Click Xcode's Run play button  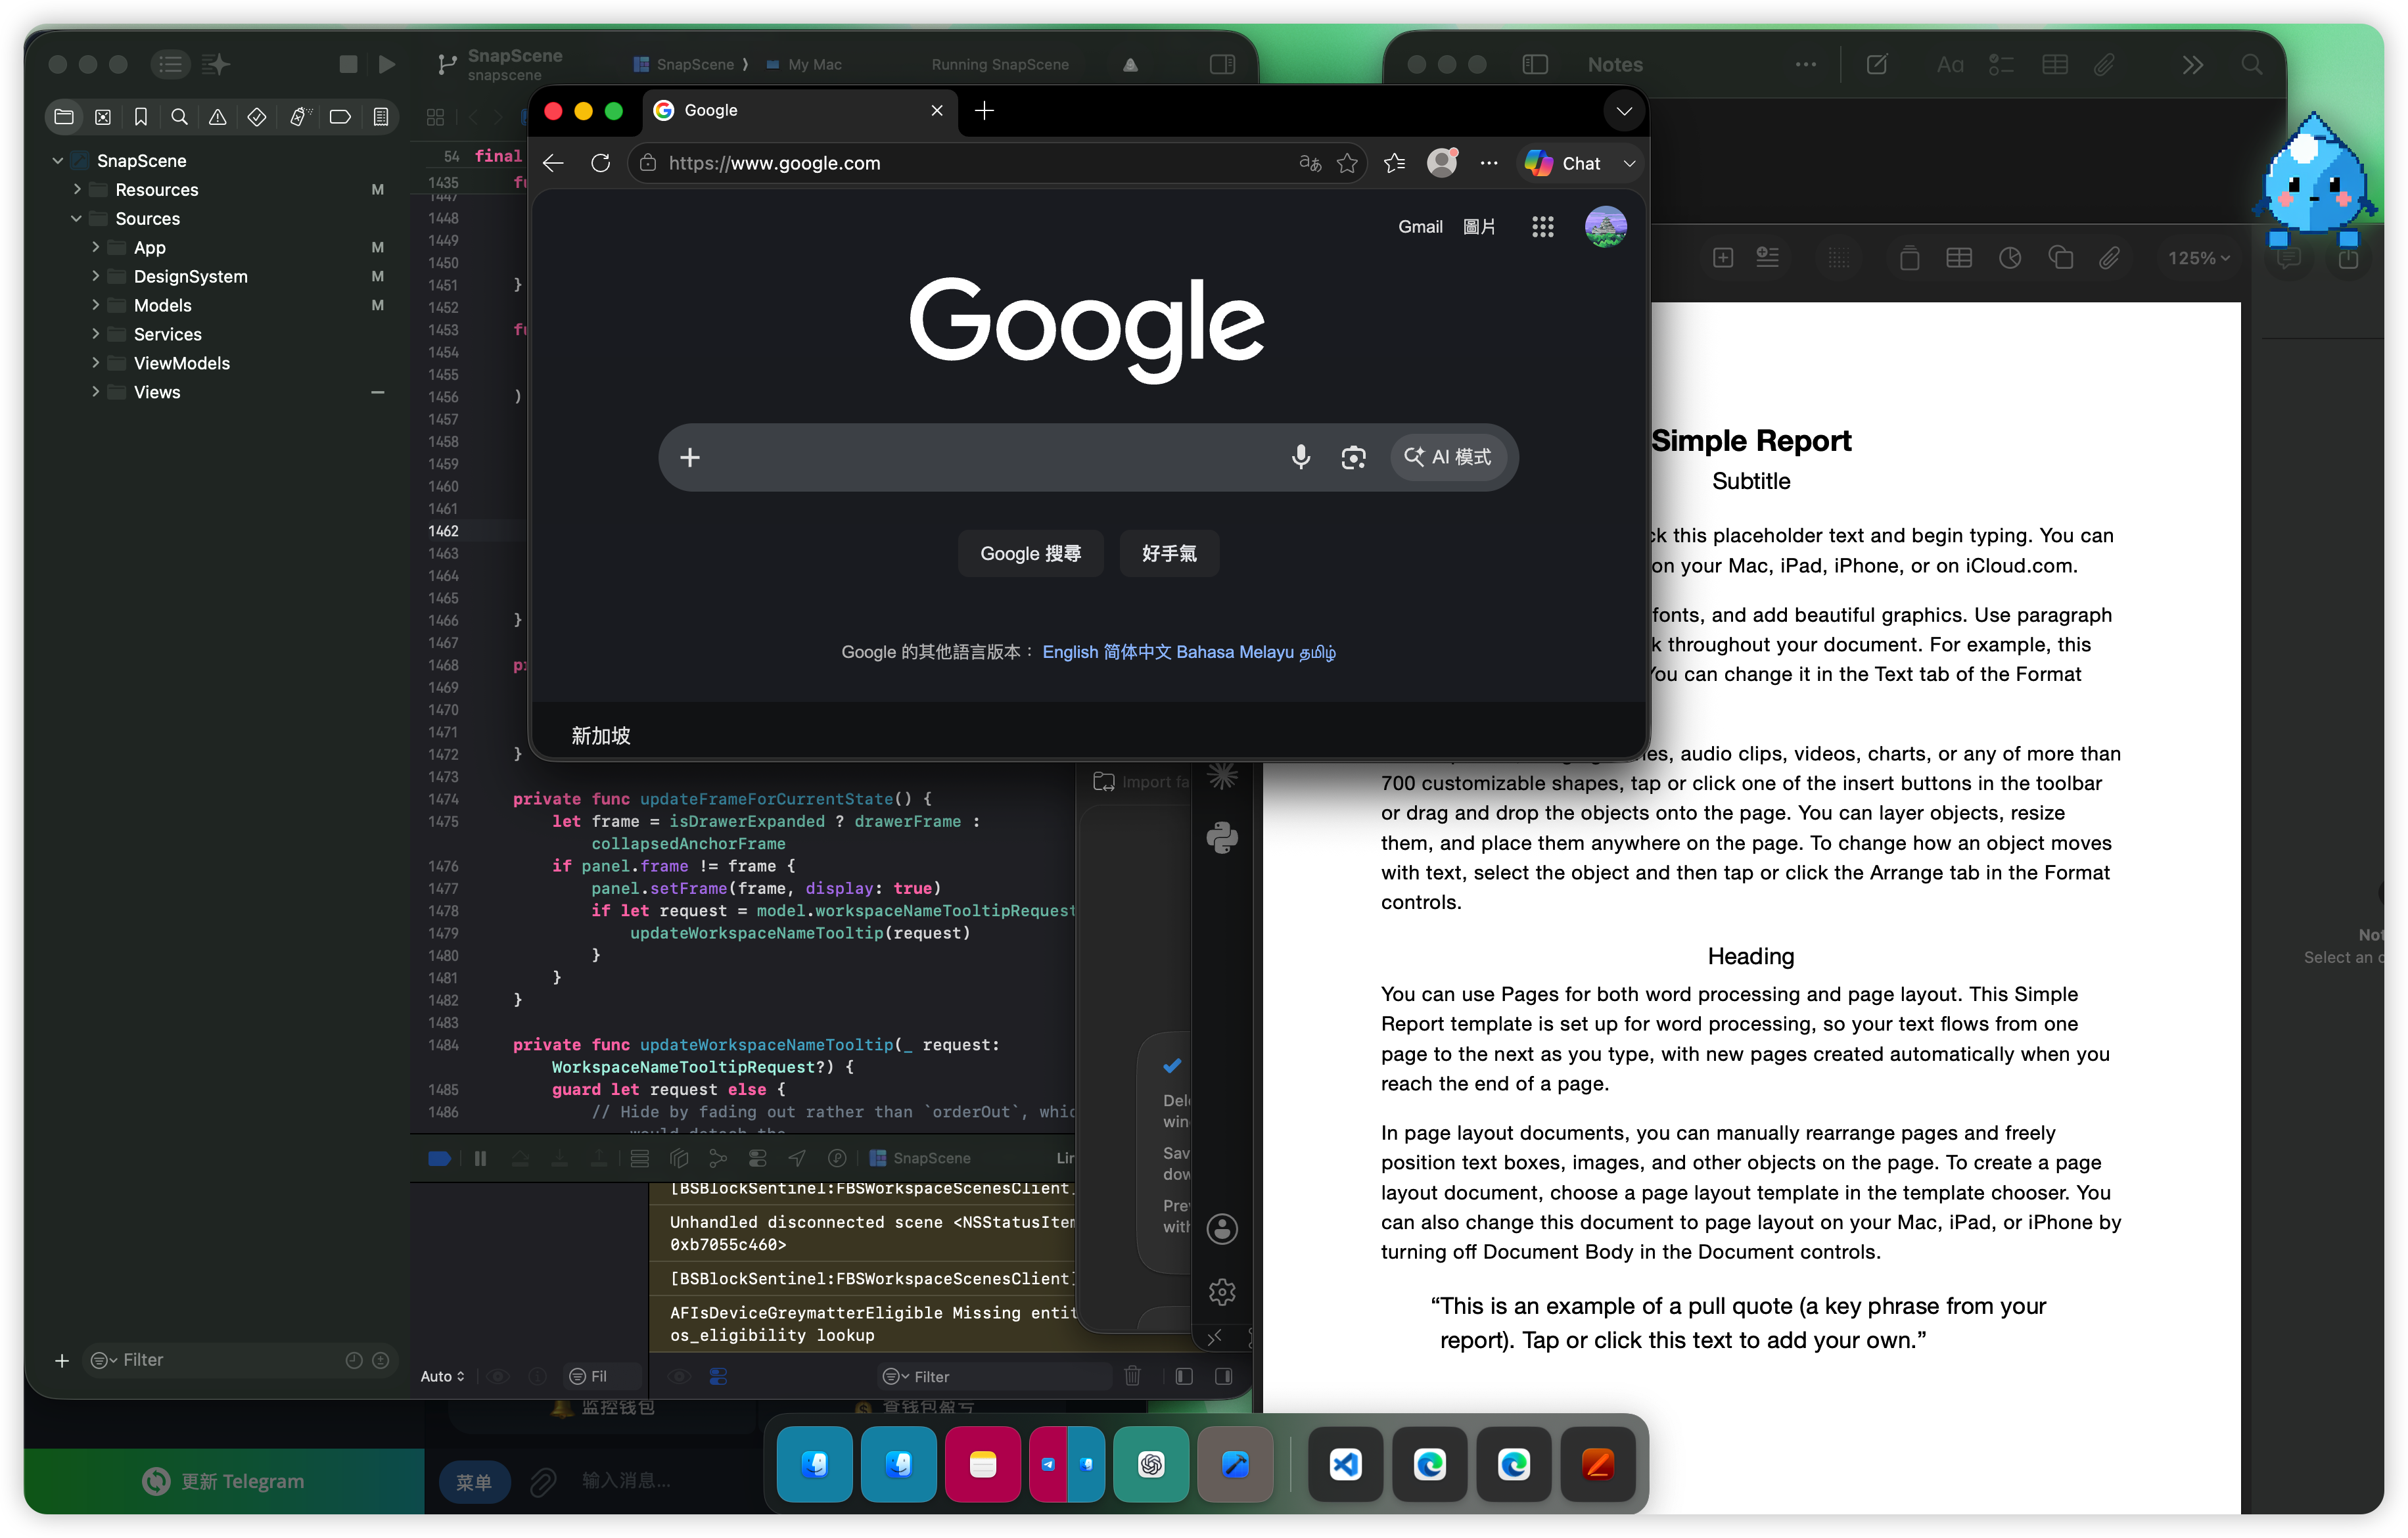click(x=387, y=64)
